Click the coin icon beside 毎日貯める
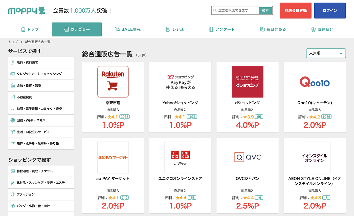 point(262,29)
